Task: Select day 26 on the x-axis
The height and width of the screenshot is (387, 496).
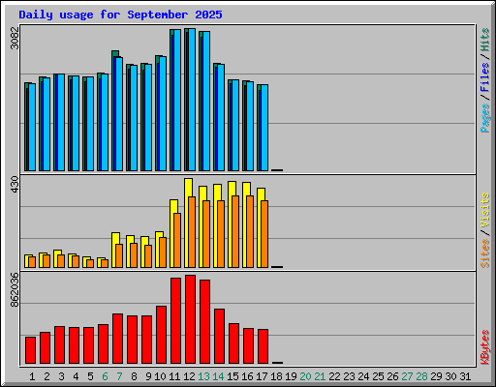Action: (x=392, y=376)
